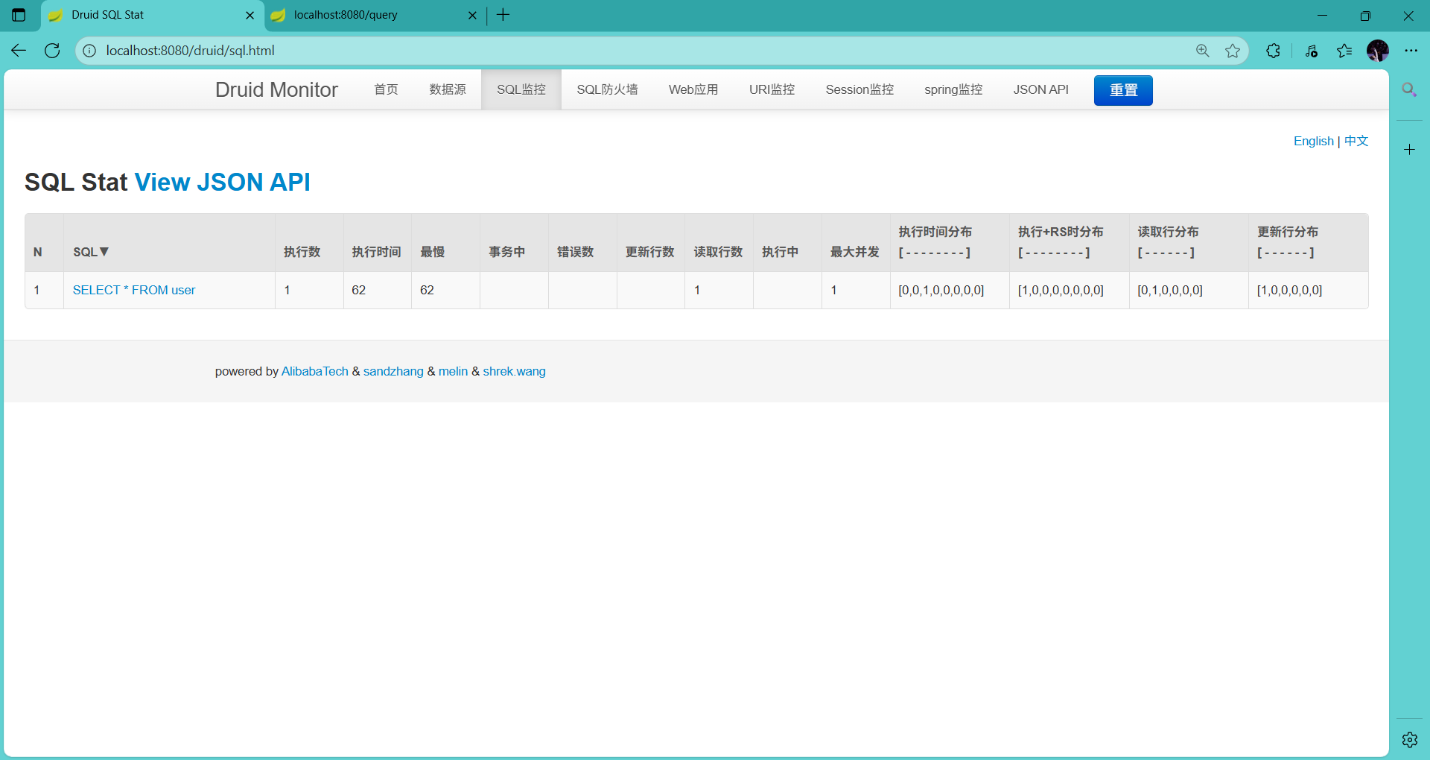Open the music-note toolbar icon
This screenshot has width=1430, height=760.
point(1312,51)
